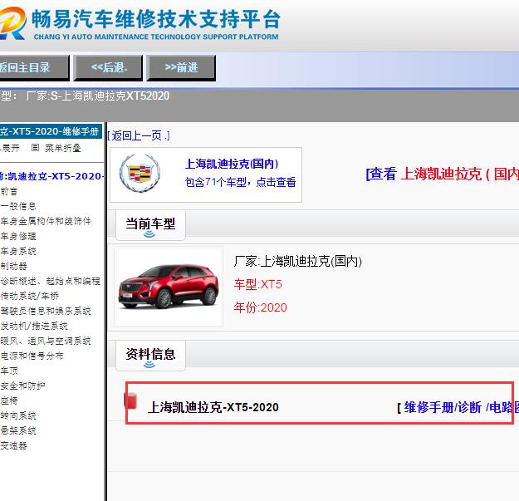Open 车顶 tree entry
This screenshot has height=501, width=519.
(9, 371)
